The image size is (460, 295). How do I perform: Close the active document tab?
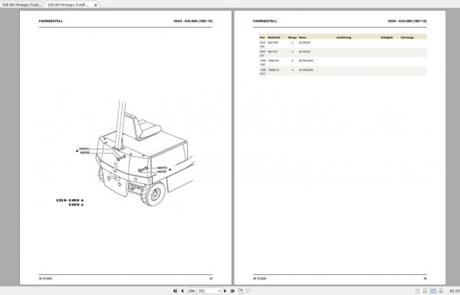(x=95, y=5)
